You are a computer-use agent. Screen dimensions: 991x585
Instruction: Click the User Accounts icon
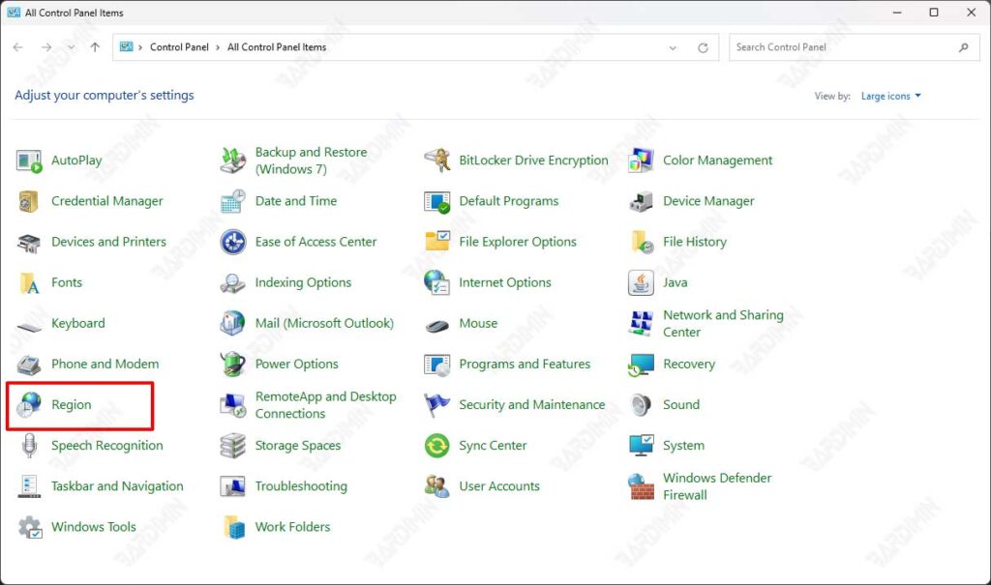point(436,486)
